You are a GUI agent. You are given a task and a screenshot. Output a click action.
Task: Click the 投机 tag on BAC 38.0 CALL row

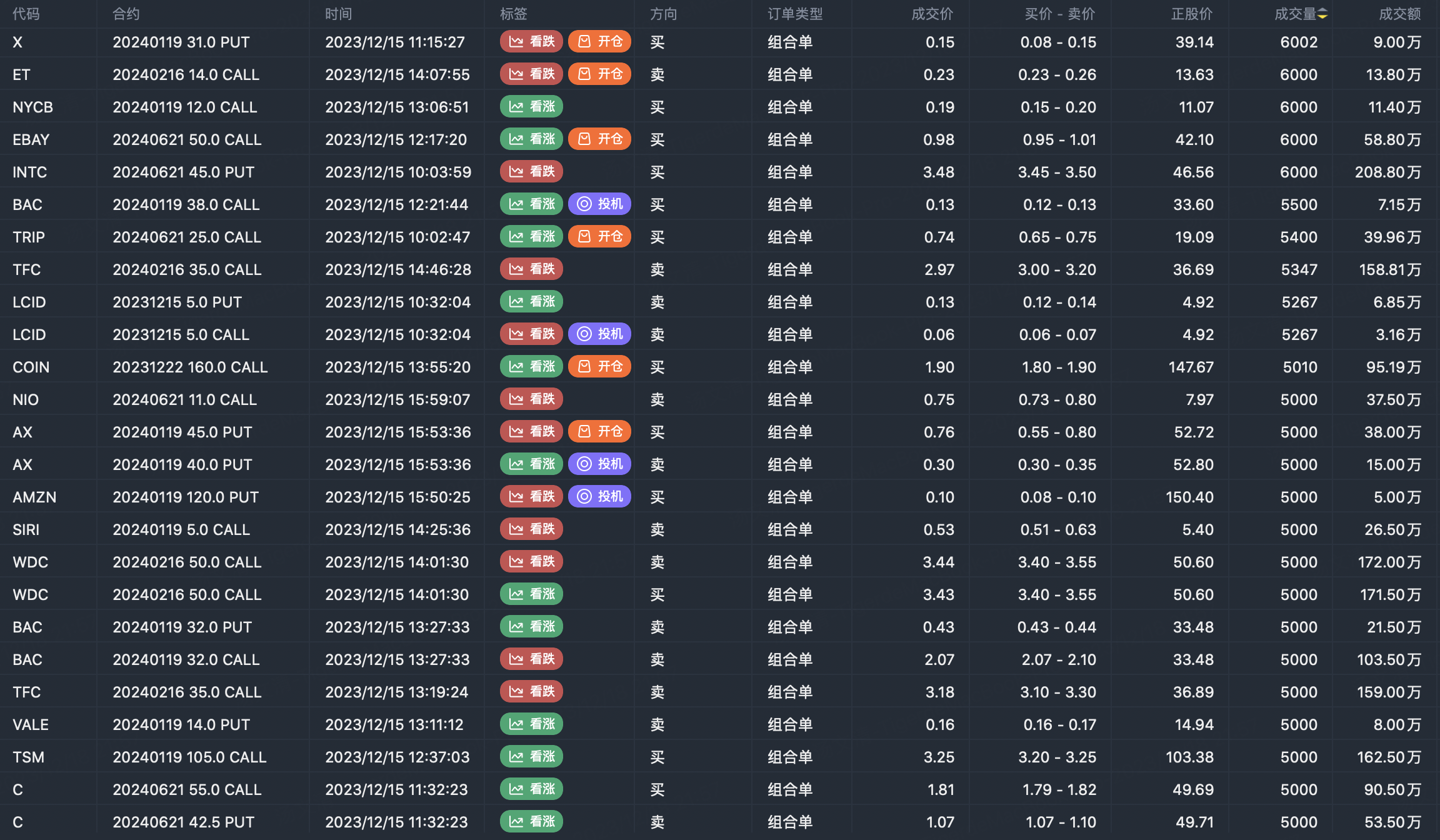click(599, 204)
